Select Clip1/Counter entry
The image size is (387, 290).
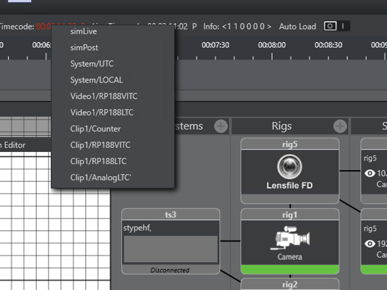pos(95,129)
